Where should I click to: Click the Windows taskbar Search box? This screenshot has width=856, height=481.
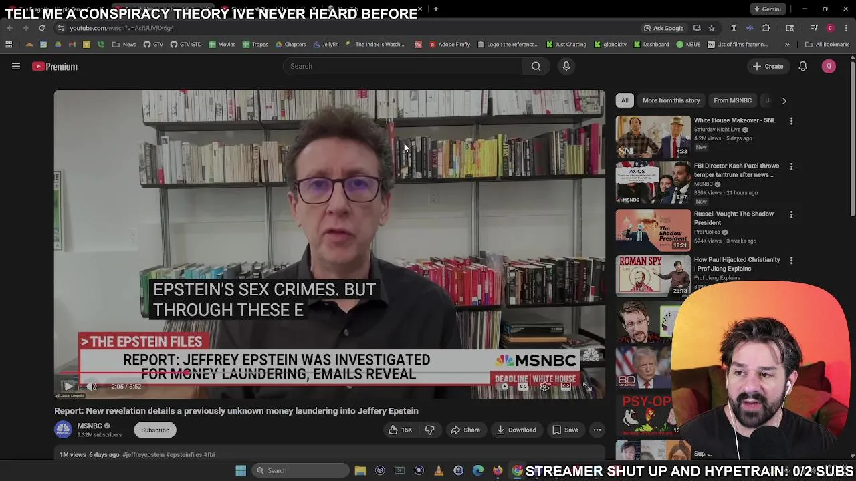[300, 470]
